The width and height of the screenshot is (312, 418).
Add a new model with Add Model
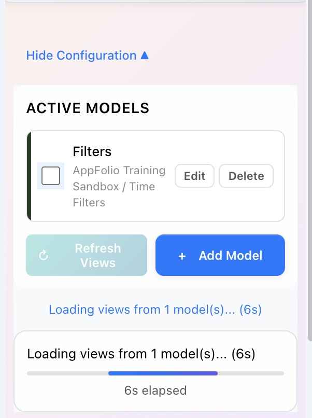click(220, 255)
